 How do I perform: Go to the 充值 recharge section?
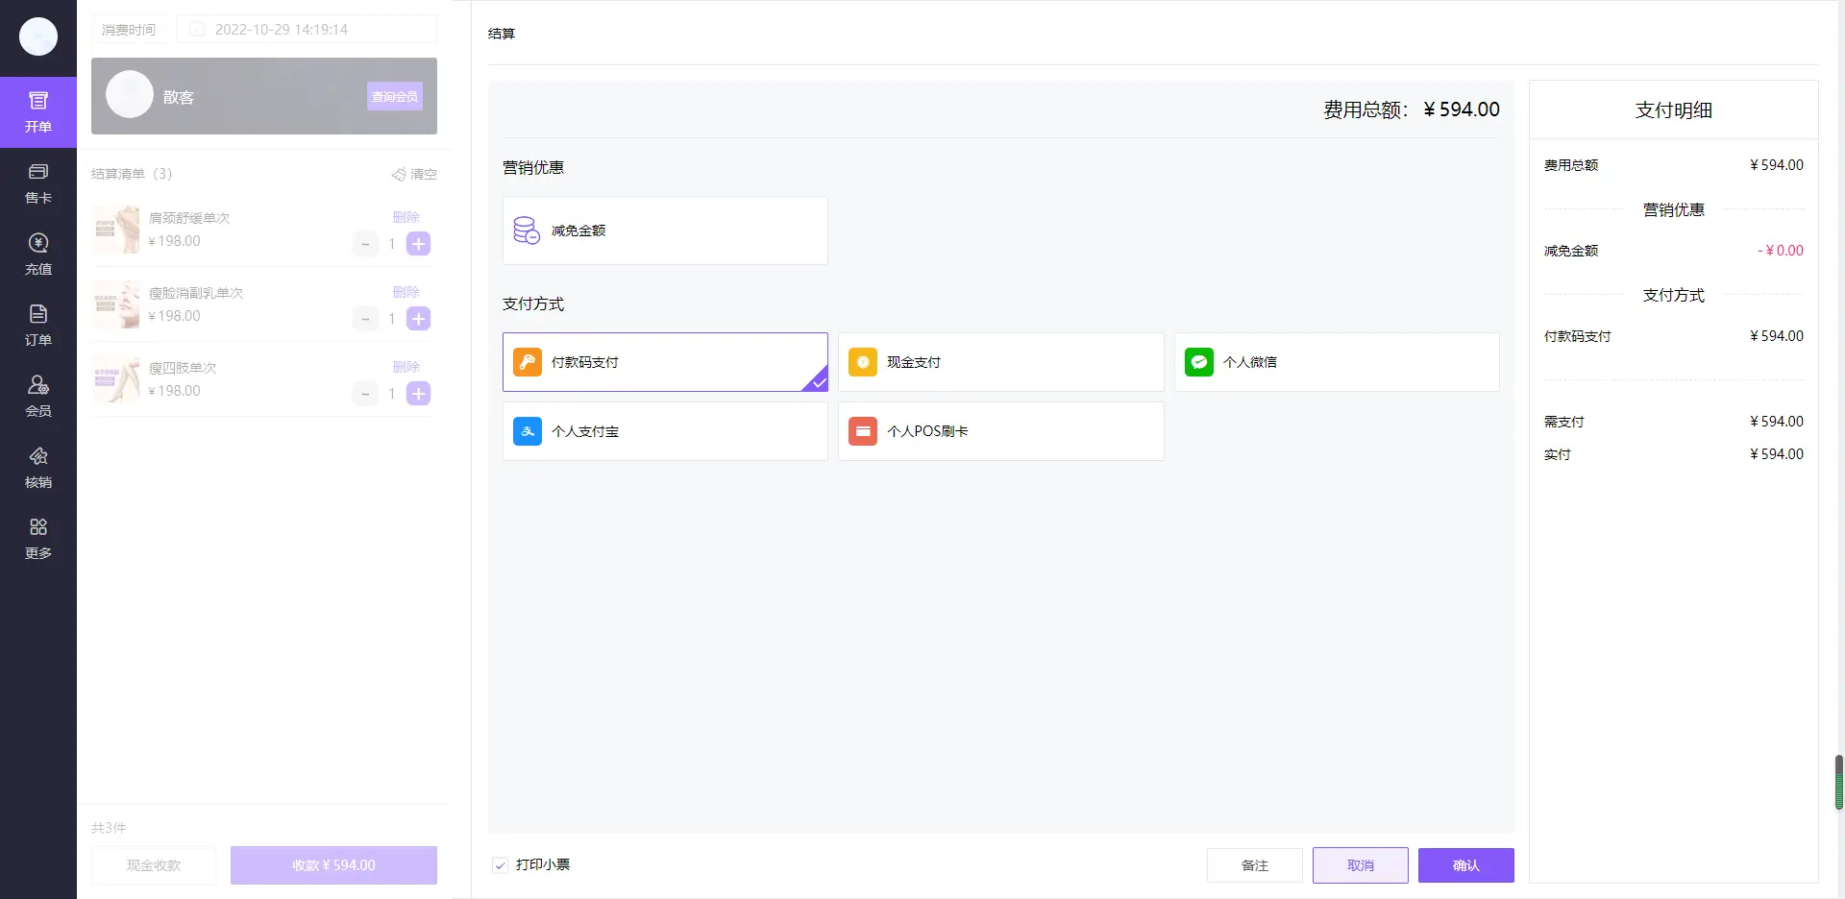click(x=38, y=244)
